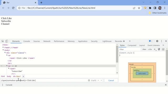Image resolution: width=168 pixels, height=94 pixels.
Task: Reload the page with the refresh icon
Action: point(13,8)
